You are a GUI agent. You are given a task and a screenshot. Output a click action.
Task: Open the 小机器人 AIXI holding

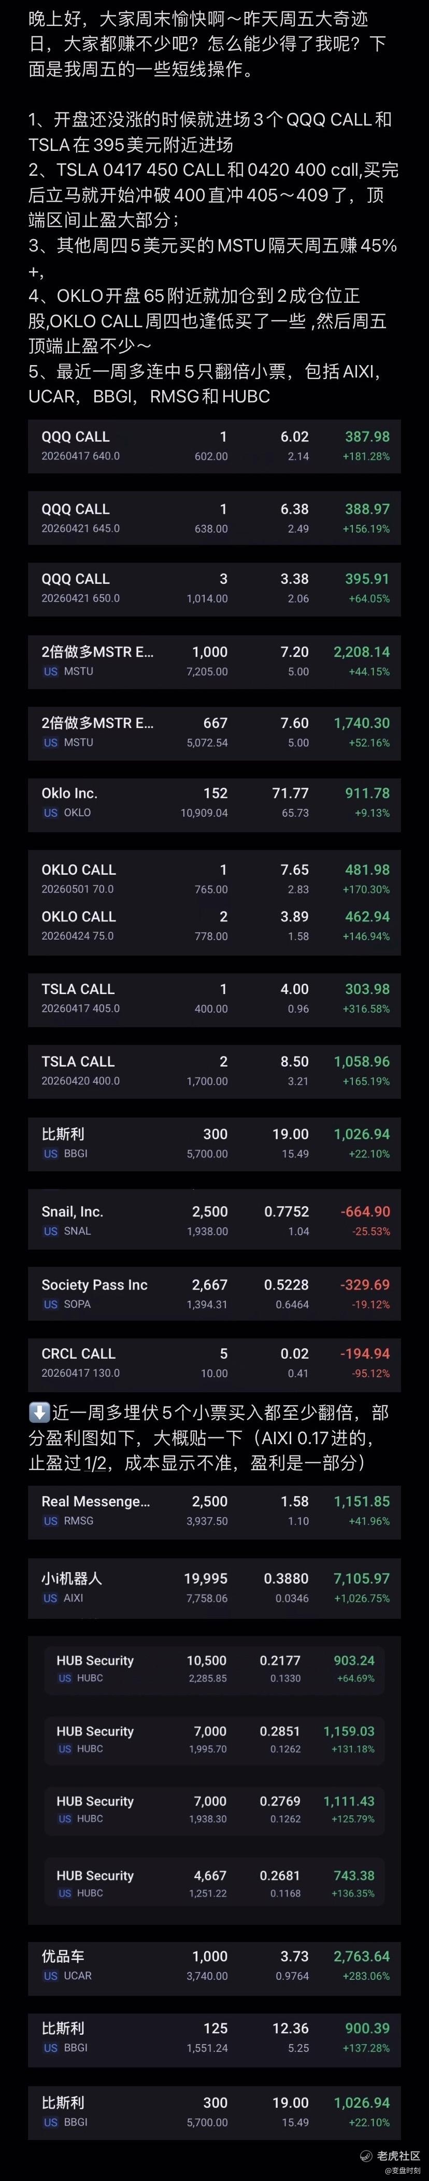214,1587
